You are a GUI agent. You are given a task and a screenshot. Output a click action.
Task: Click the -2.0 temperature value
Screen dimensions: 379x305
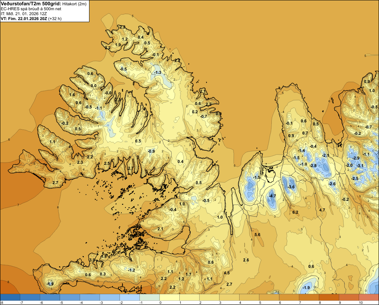(349, 165)
